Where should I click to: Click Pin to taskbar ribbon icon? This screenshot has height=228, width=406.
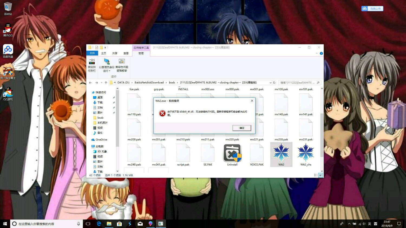92,65
